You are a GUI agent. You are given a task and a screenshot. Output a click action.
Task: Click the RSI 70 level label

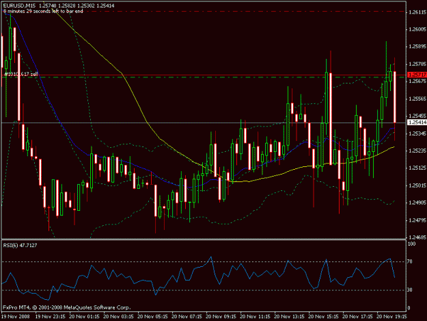(x=409, y=261)
